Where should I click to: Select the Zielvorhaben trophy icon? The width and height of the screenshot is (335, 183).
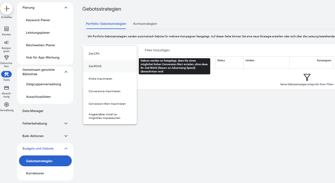coord(6,58)
